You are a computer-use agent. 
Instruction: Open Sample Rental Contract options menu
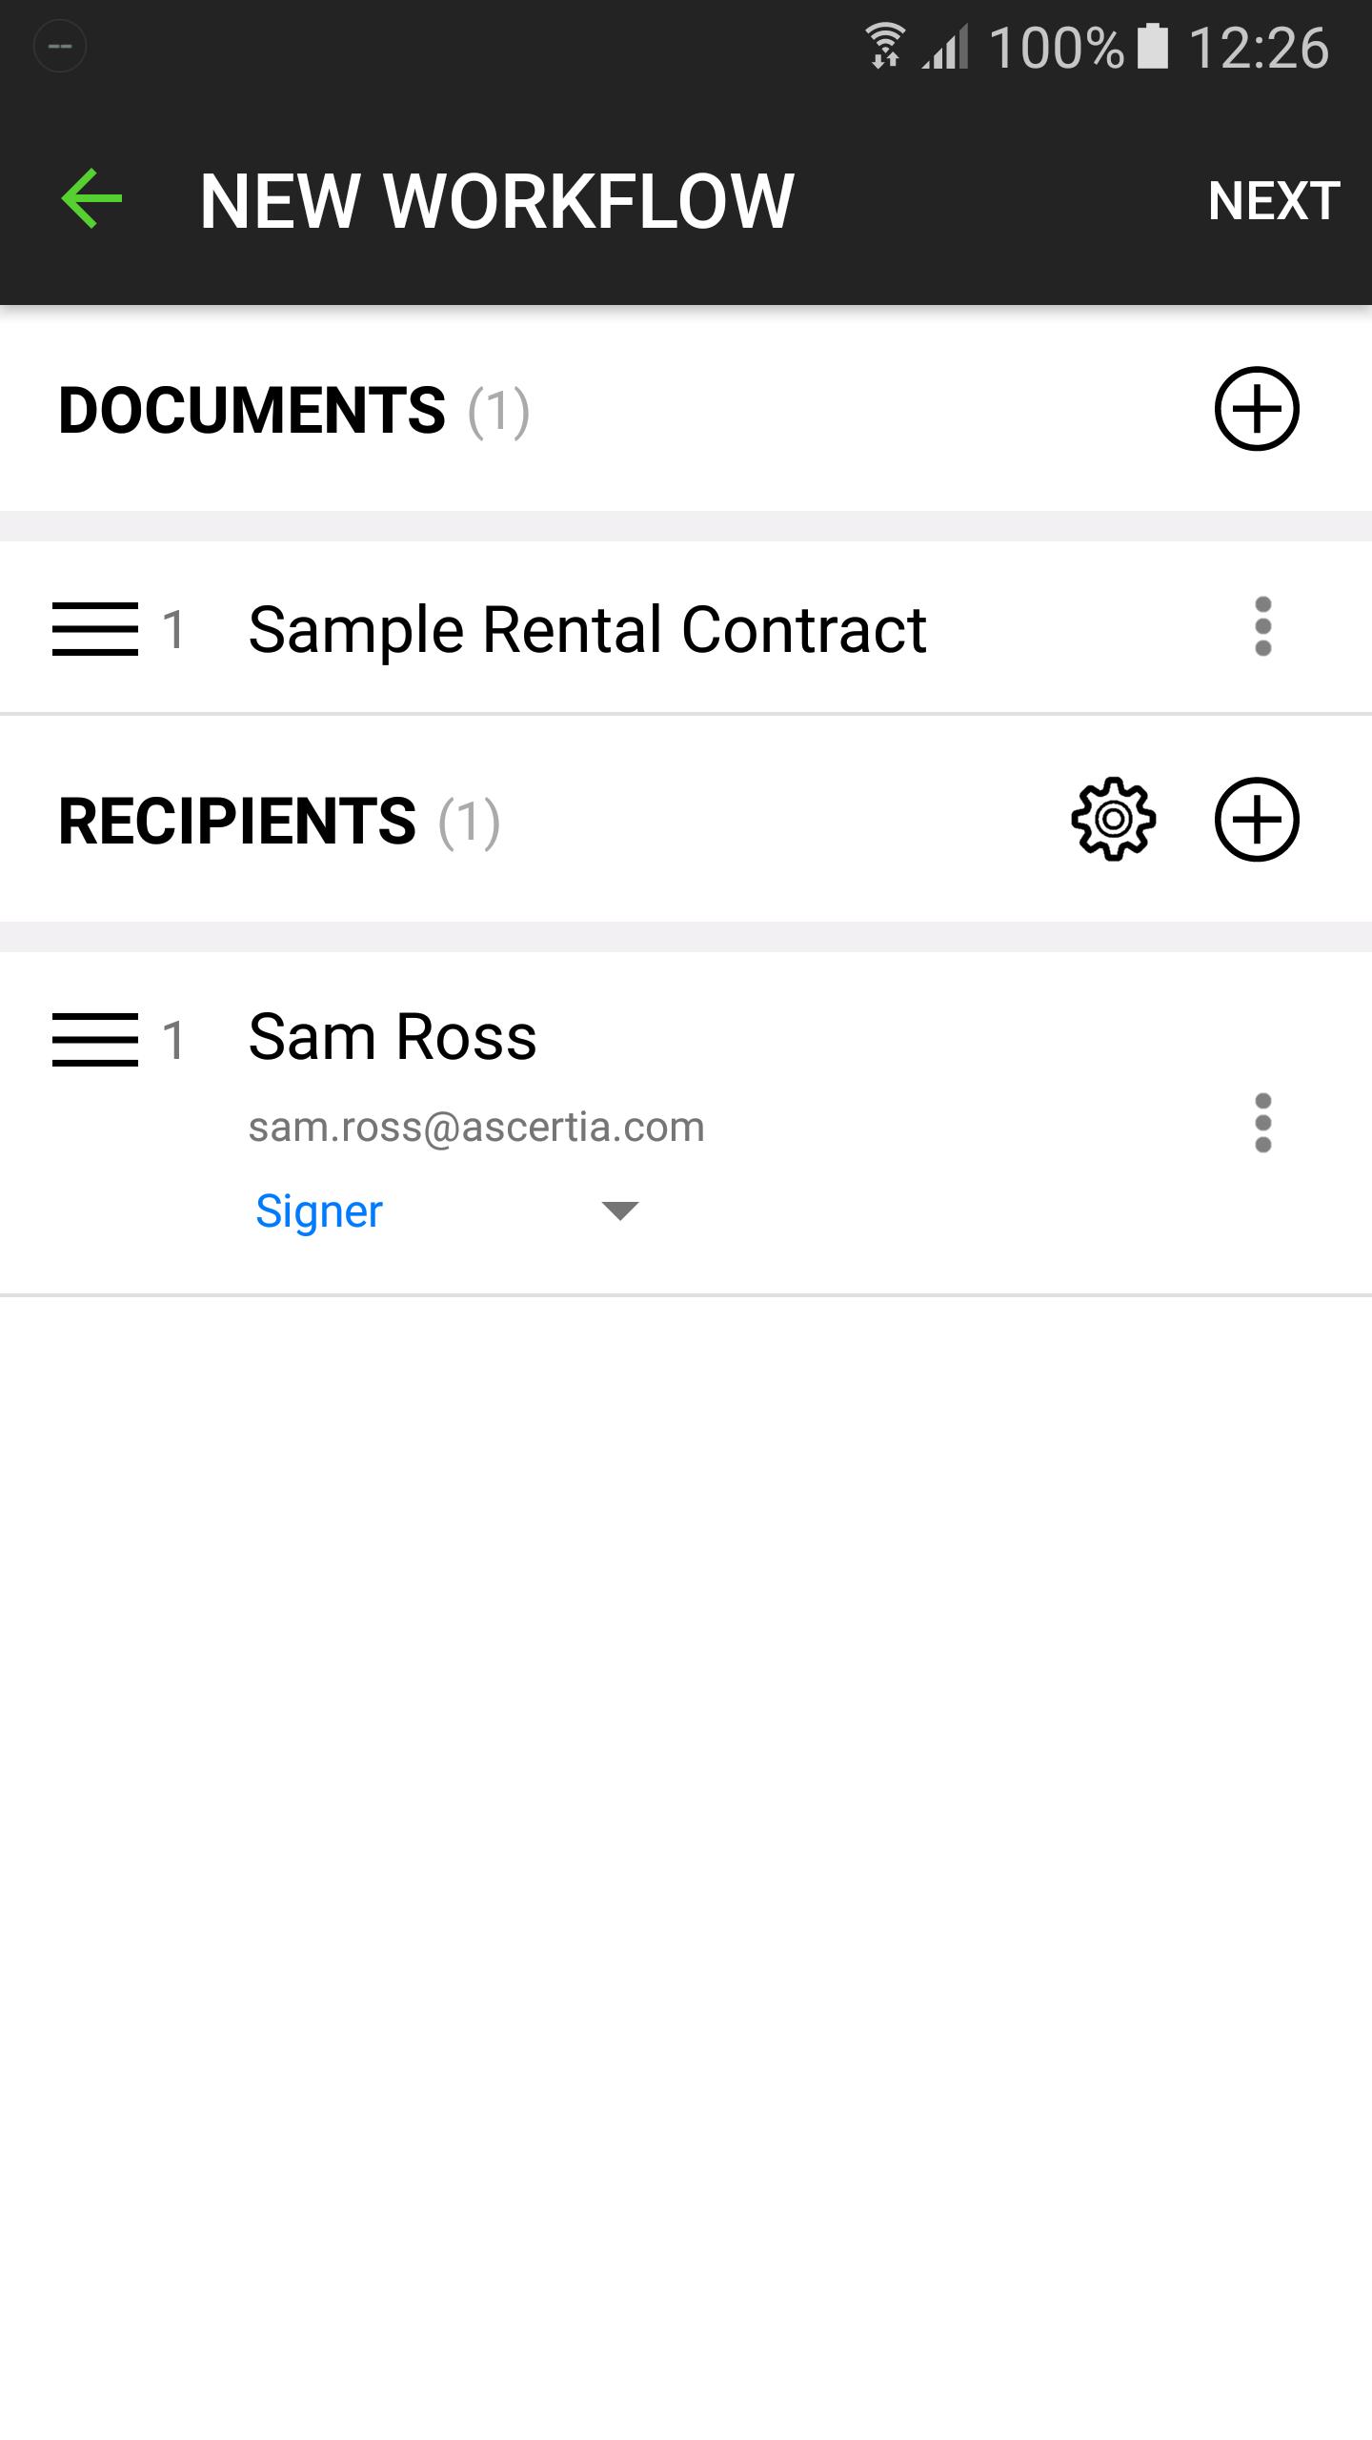click(x=1262, y=627)
